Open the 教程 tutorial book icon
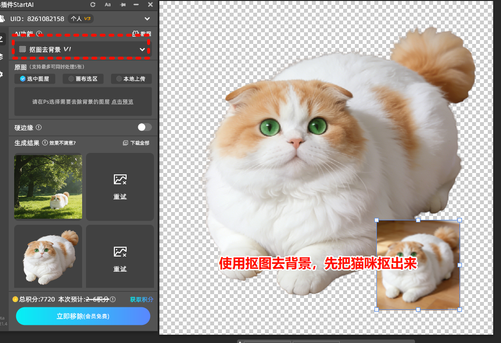This screenshot has width=501, height=343. pos(136,34)
